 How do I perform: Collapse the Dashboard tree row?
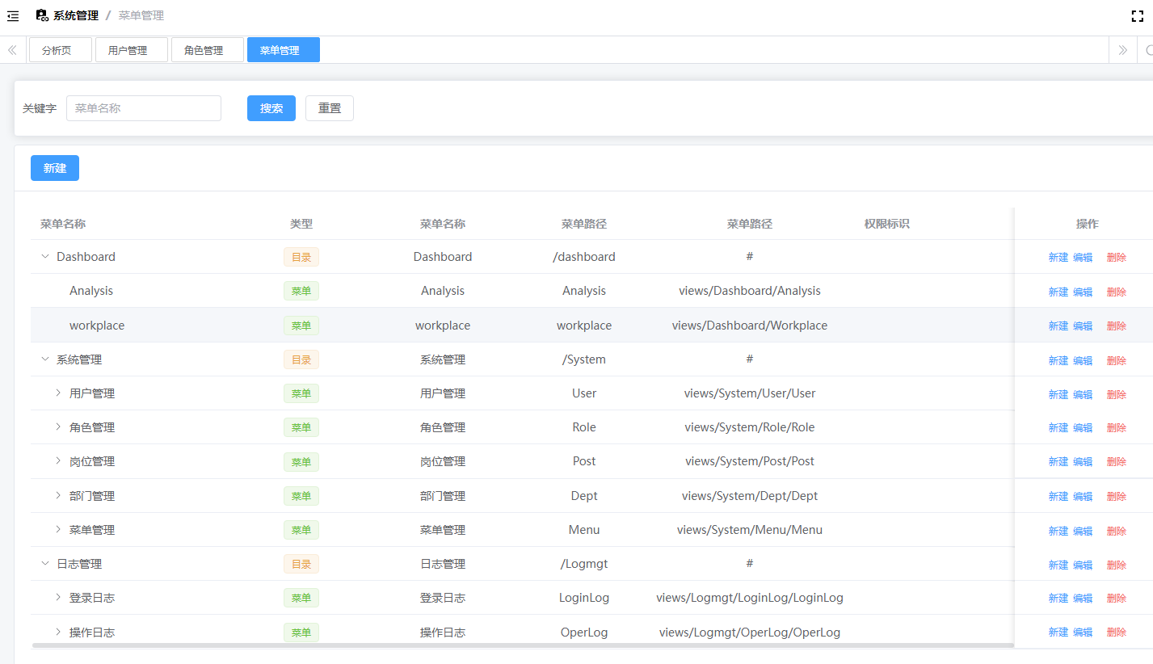coord(45,256)
